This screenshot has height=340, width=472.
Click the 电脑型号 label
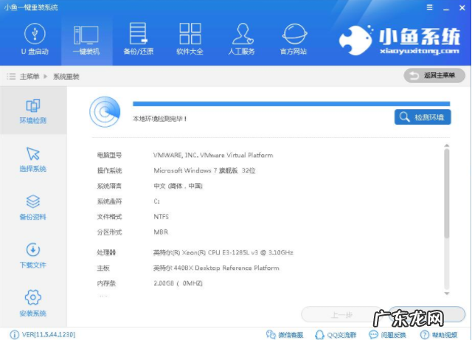click(109, 156)
